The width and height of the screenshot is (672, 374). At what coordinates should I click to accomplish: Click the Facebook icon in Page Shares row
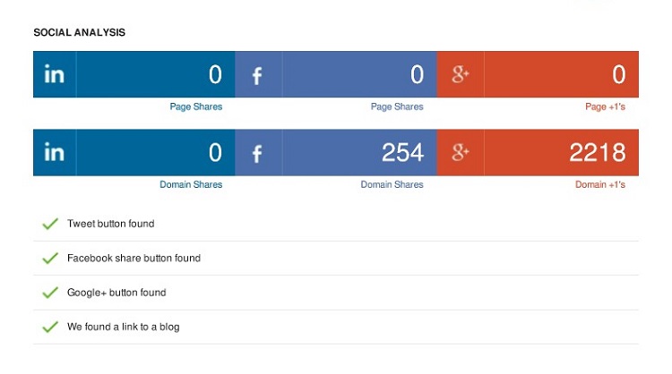point(257,76)
